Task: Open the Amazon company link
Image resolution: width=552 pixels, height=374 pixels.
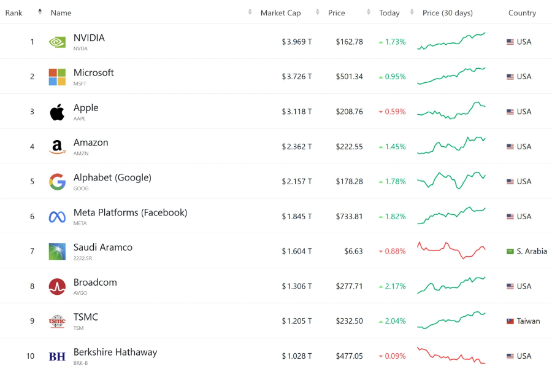Action: tap(91, 142)
